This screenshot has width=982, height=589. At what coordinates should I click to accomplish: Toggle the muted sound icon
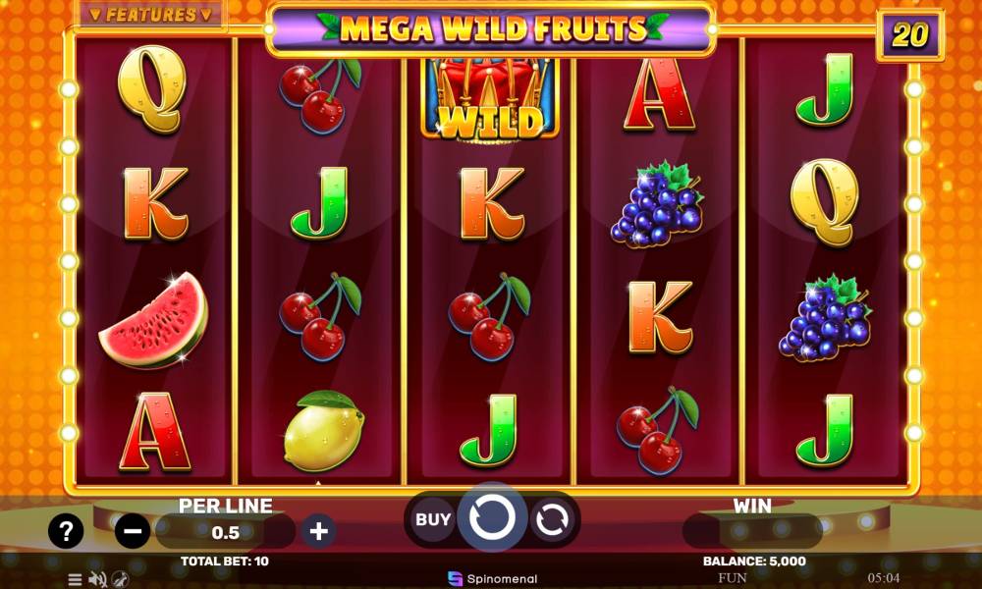[97, 579]
